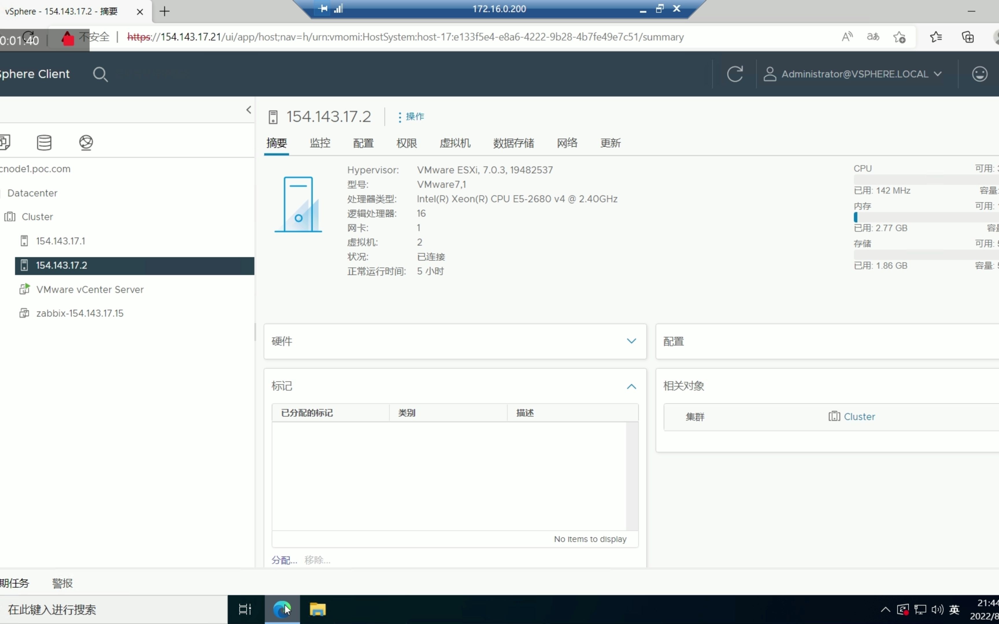
Task: Click the Cluster icon in the tree
Action: [x=10, y=217]
